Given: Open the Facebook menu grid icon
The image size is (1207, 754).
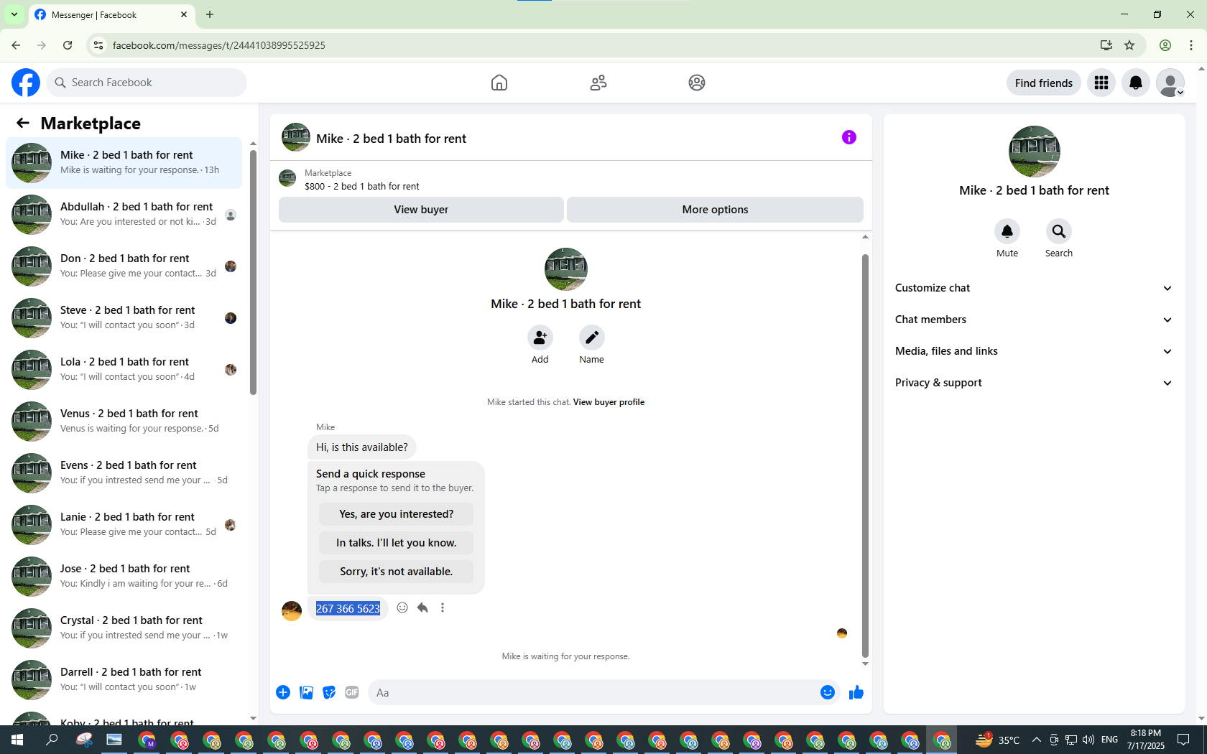Looking at the screenshot, I should (1101, 83).
